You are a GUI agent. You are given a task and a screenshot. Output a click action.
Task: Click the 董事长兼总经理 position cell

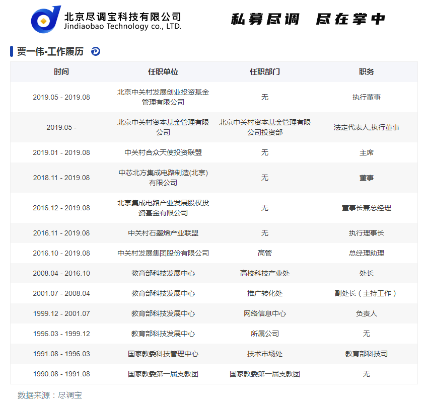pyautogui.click(x=366, y=208)
